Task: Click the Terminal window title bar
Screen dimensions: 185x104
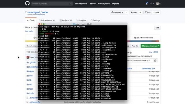Action: [x=83, y=24]
